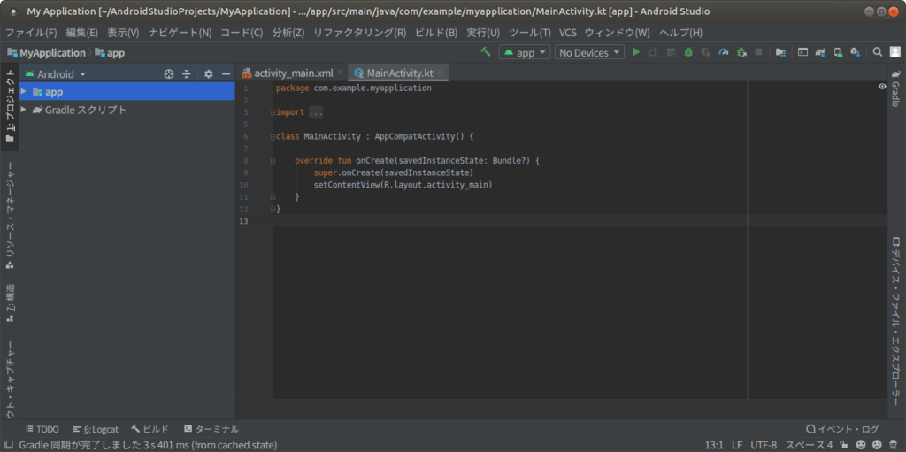Screen dimensions: 906x452
Task: Click the Run with Coverage icon
Action: [x=705, y=52]
